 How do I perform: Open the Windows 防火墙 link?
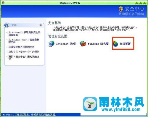(x=98, y=44)
